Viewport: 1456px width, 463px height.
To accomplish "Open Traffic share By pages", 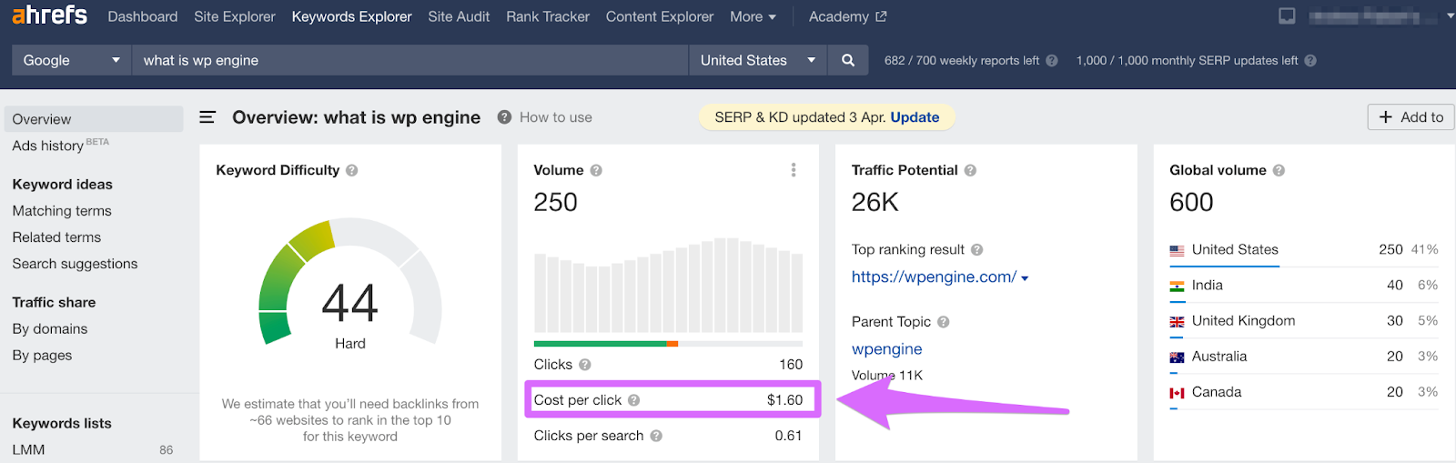I will [x=42, y=356].
